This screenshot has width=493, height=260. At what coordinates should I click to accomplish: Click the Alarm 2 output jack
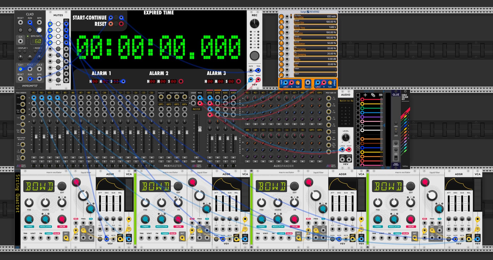pos(181,81)
